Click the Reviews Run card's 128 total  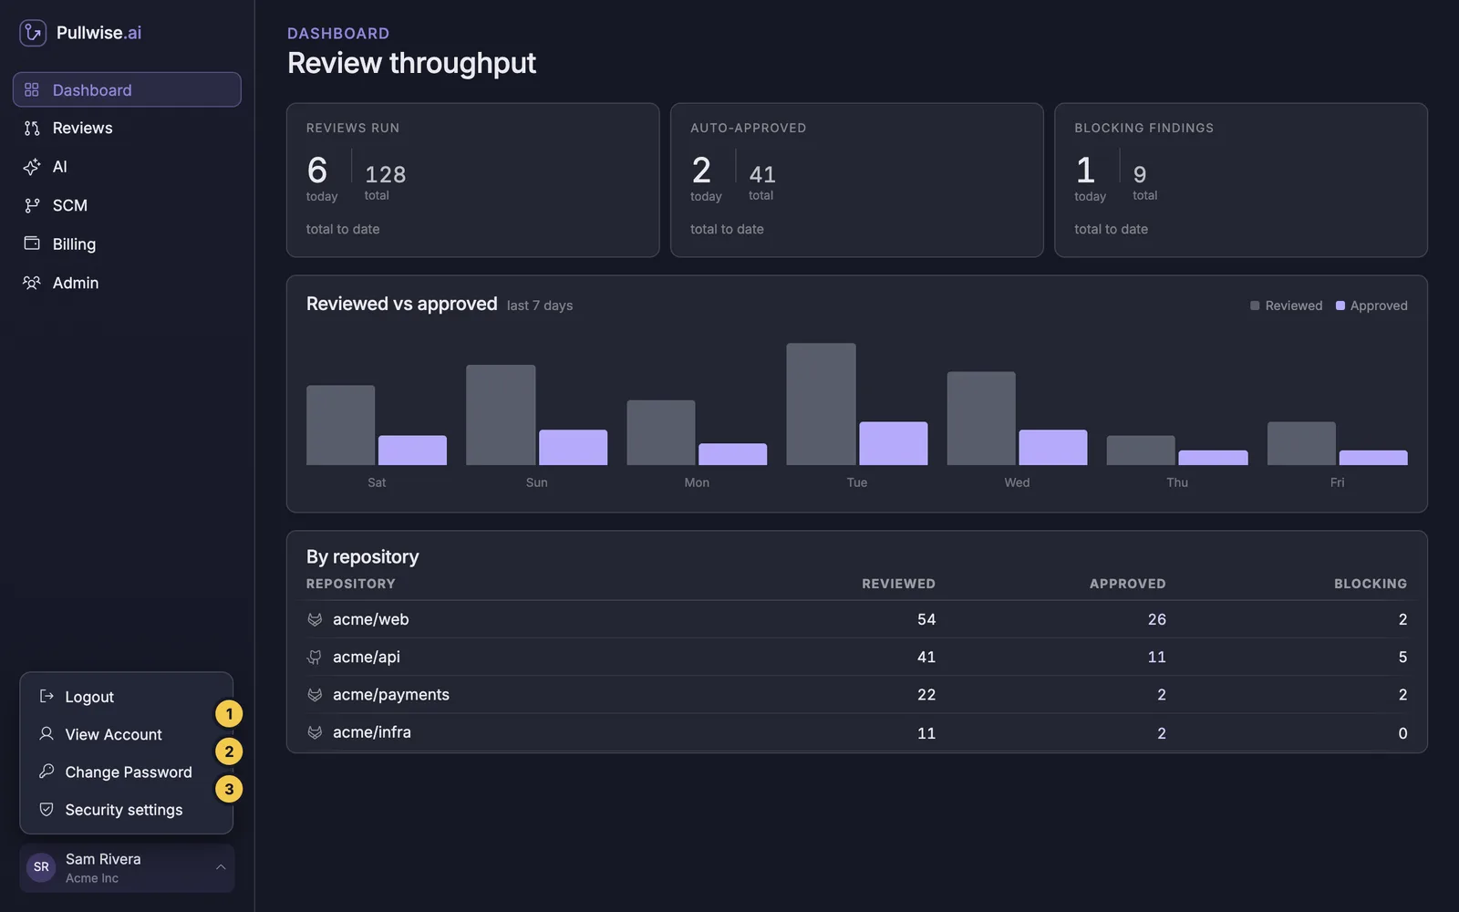click(385, 174)
